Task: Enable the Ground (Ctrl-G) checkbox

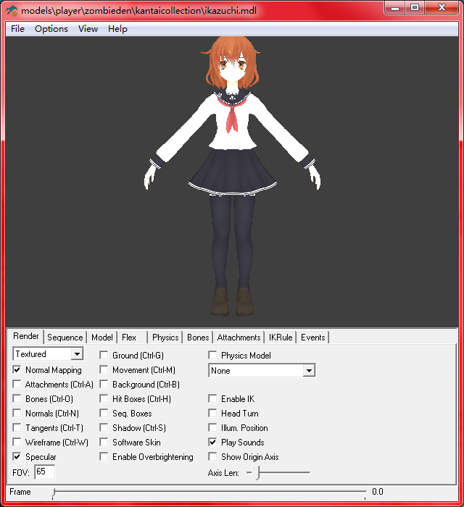Action: [x=104, y=355]
